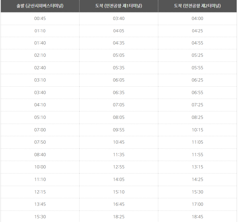Viewport: 238px width, 222px height.
Task: Click the 도착 (인천공항 제1터미널) column header
Action: pos(119,6)
